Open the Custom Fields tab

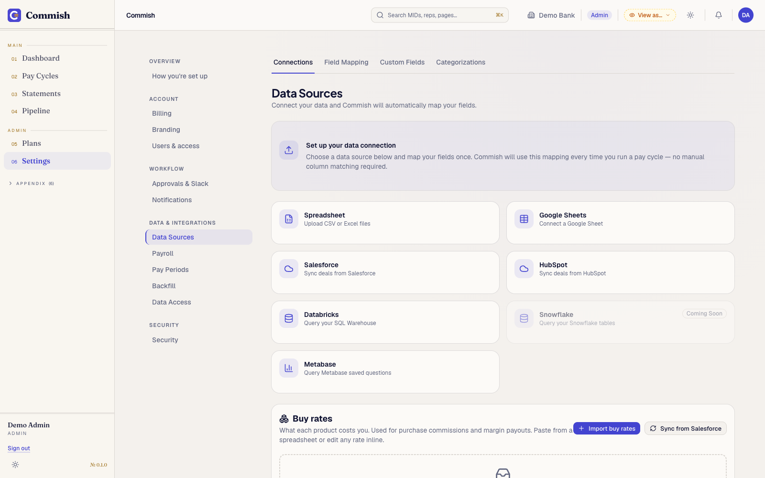[x=402, y=62]
